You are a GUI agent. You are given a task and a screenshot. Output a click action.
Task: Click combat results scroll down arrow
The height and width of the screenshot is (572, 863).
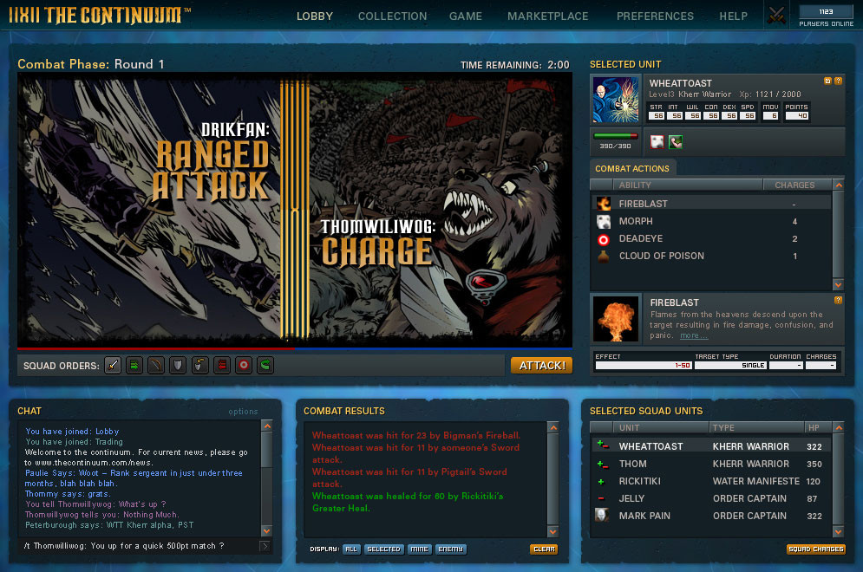553,532
